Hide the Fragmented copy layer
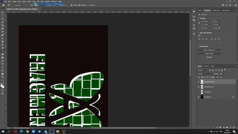This screenshot has height=134, width=238. pyautogui.click(x=198, y=87)
